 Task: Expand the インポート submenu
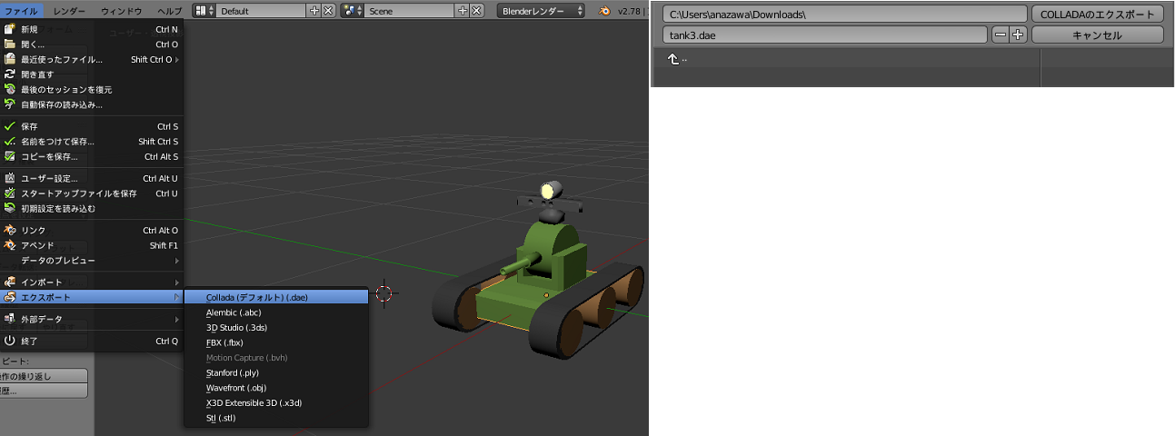coord(91,282)
